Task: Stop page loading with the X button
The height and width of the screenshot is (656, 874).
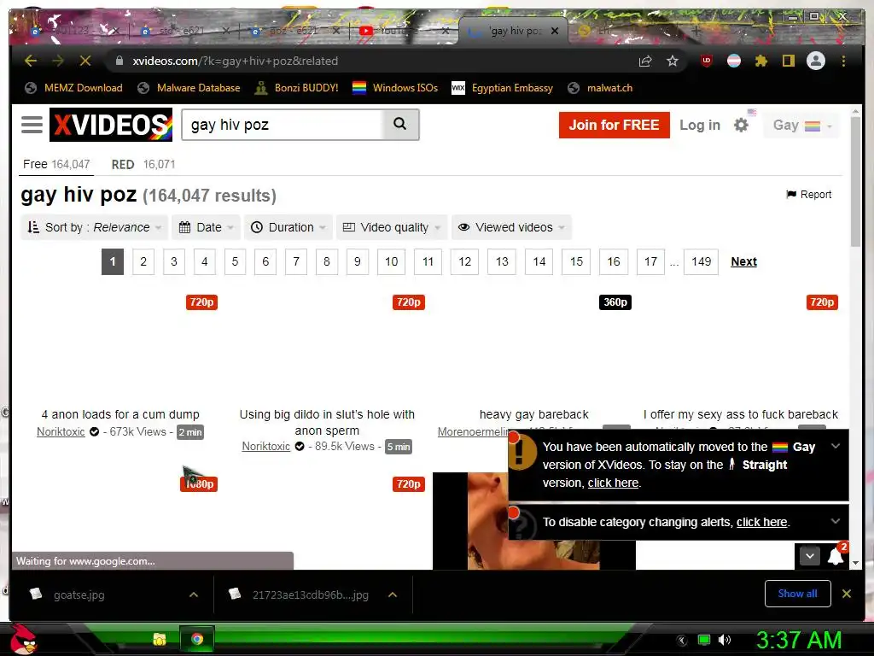Action: pos(85,61)
